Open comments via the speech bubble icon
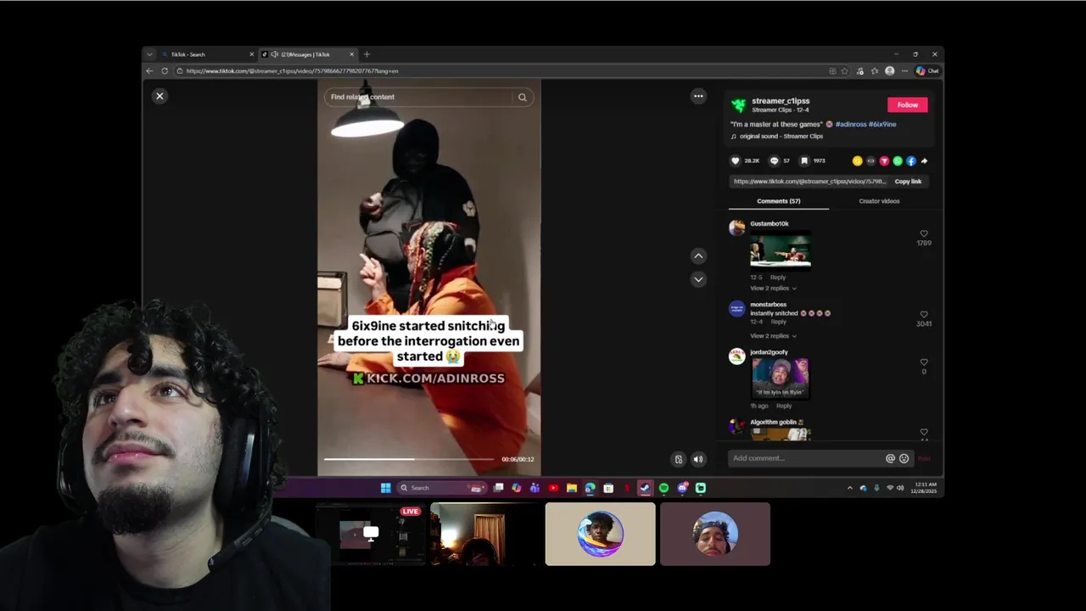The width and height of the screenshot is (1086, 611). point(774,160)
